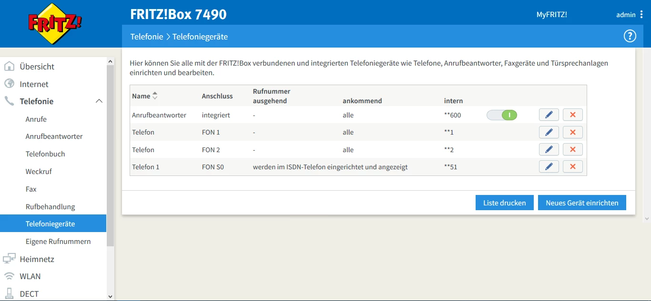Click the sidebar scrollbar down arrow

(111, 296)
